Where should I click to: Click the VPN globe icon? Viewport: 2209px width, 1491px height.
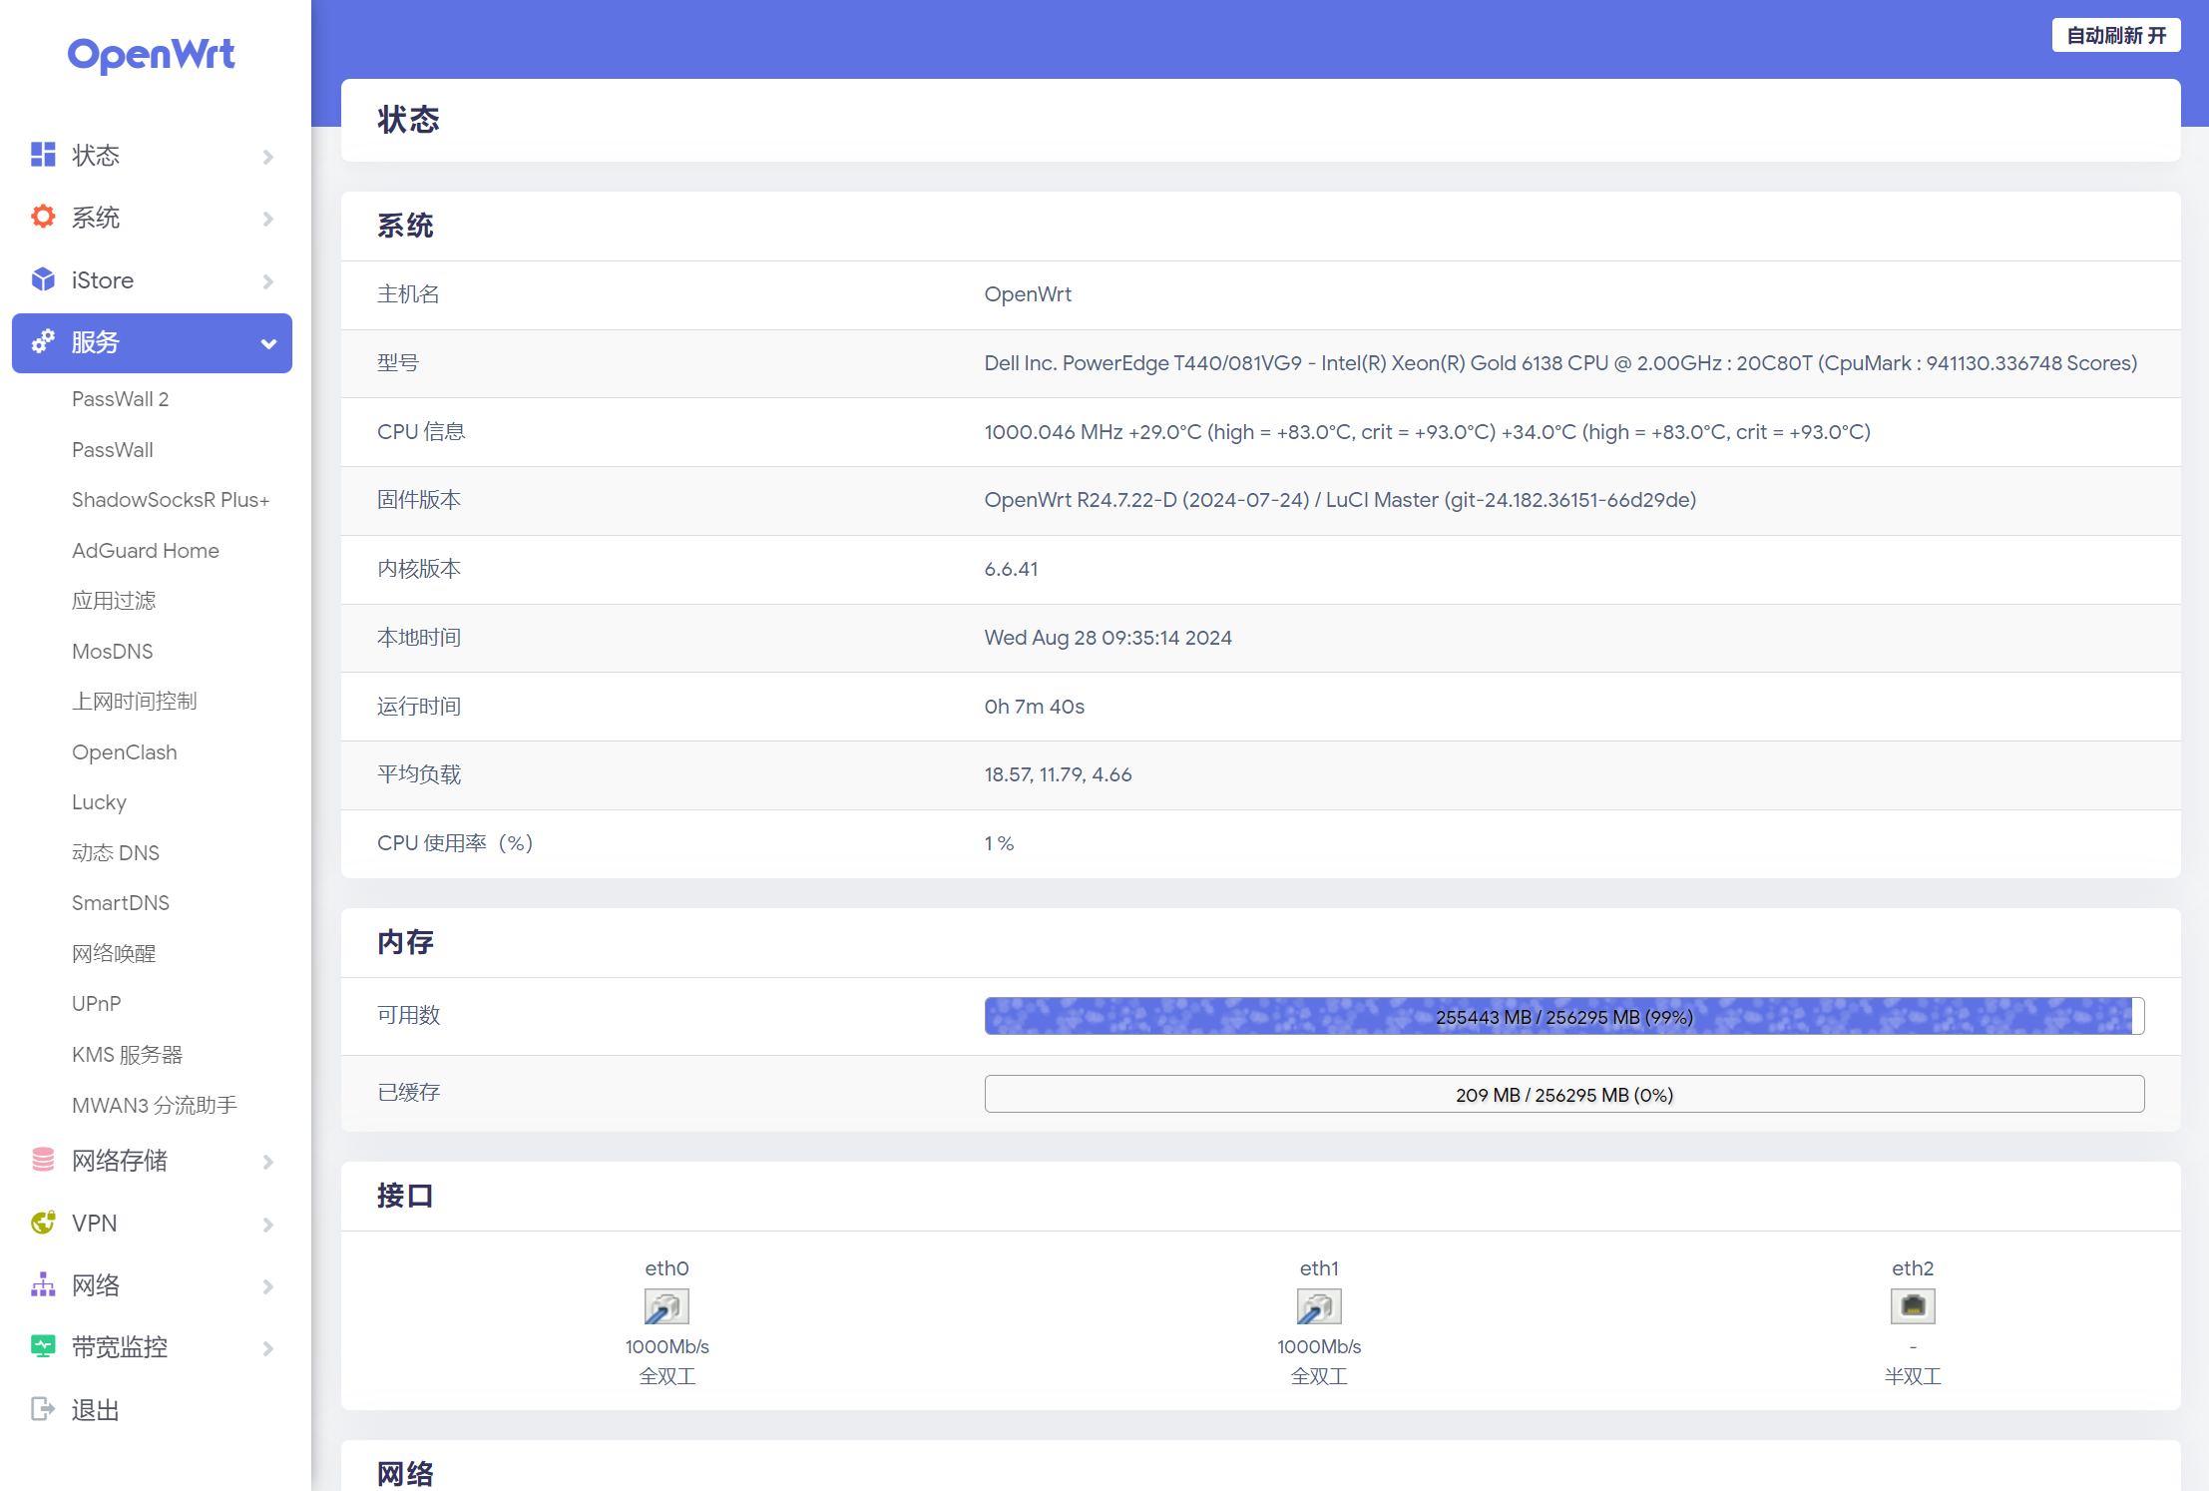[x=43, y=1223]
